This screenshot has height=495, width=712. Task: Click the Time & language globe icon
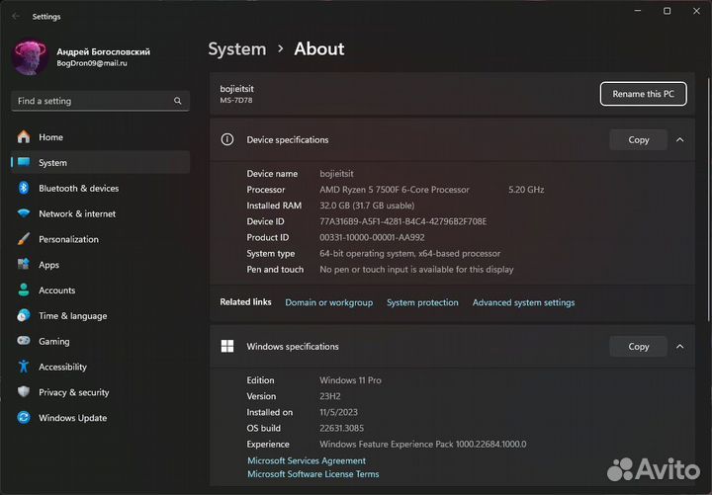[x=24, y=315]
